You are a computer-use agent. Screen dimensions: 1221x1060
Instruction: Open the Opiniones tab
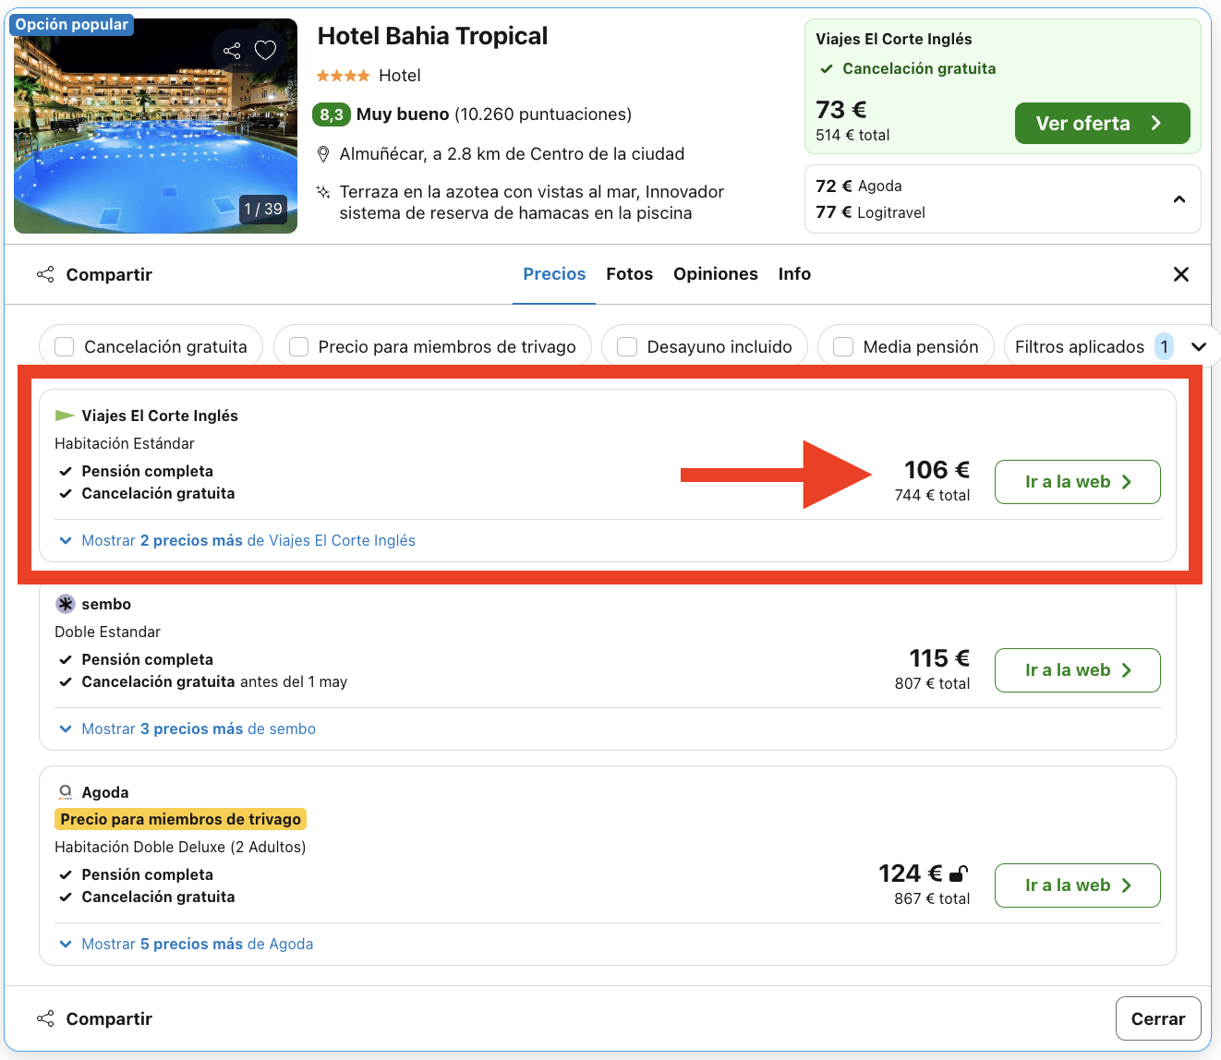coord(716,273)
